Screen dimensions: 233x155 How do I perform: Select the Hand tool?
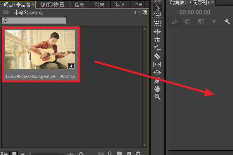pos(157,89)
